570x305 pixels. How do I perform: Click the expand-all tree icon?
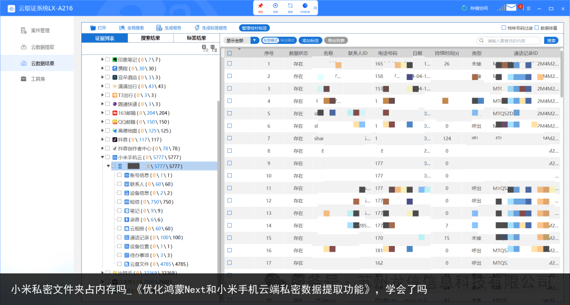[214, 48]
